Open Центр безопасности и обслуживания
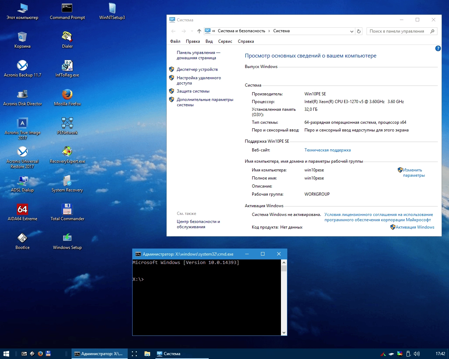 click(198, 224)
